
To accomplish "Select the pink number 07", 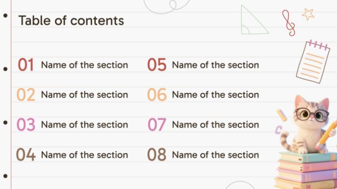I will pyautogui.click(x=157, y=125).
